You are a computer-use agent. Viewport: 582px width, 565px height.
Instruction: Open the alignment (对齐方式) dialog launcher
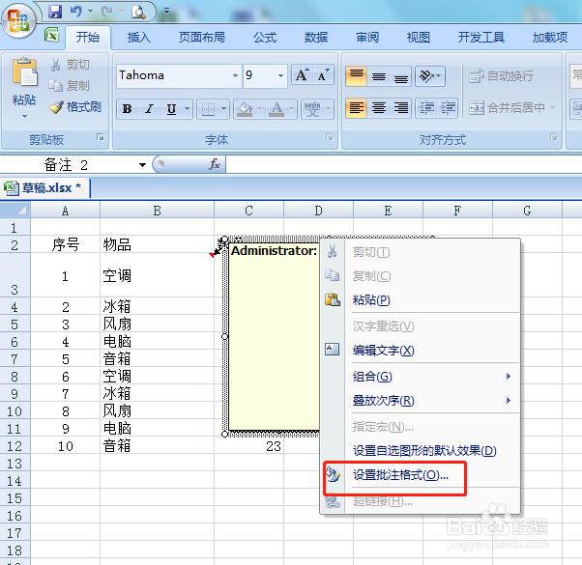coord(553,137)
